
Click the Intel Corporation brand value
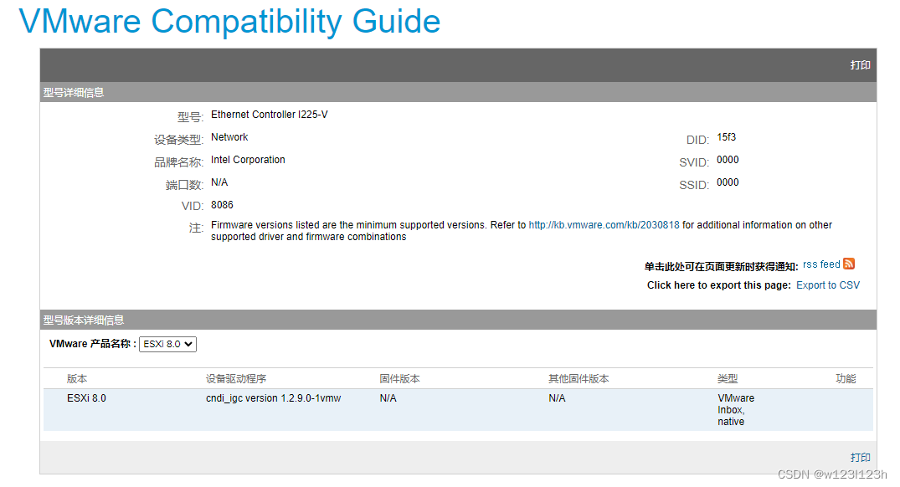tap(248, 160)
